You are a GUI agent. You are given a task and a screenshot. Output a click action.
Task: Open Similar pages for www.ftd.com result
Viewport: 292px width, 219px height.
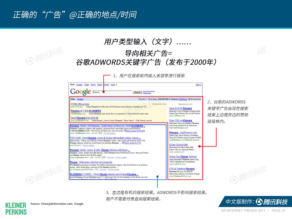[x=89, y=145]
